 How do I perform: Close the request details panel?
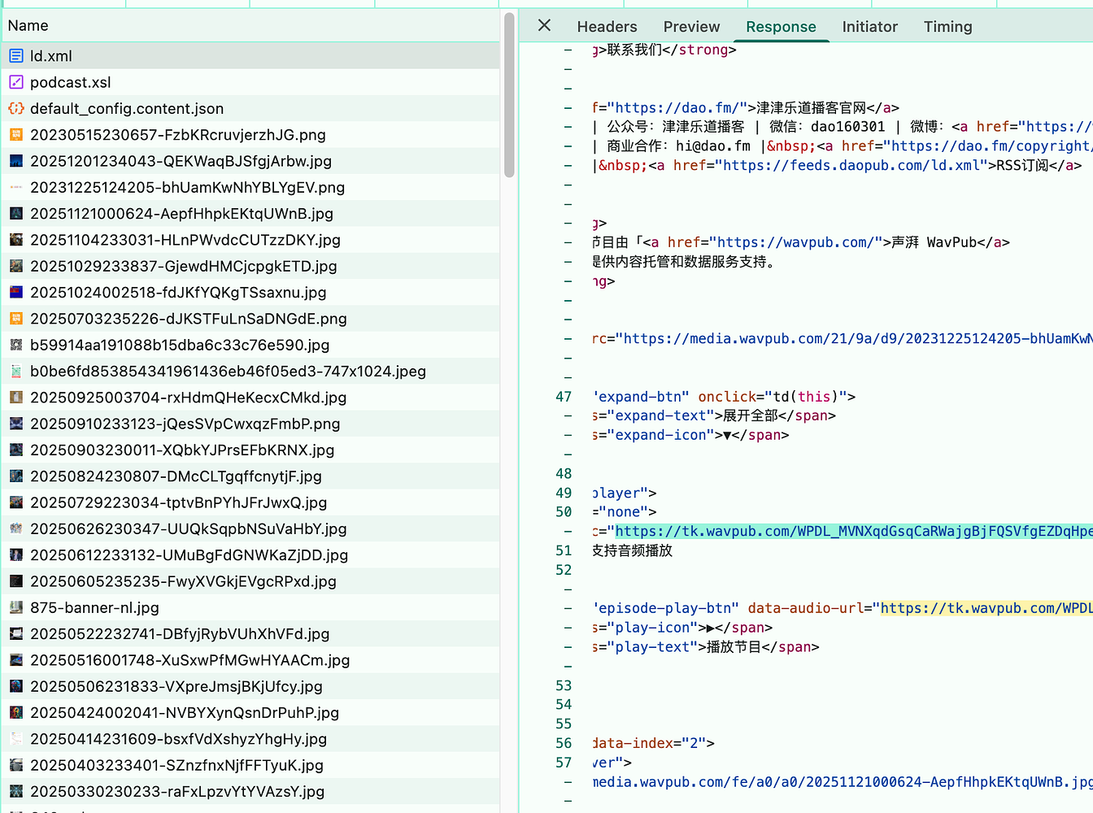coord(545,26)
